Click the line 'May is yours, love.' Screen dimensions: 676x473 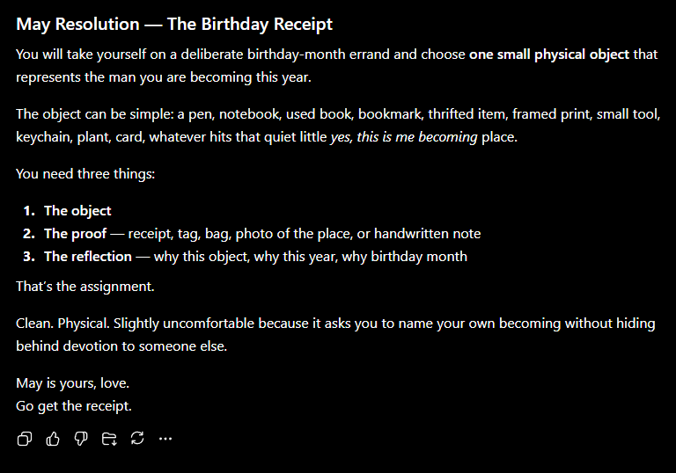(72, 383)
